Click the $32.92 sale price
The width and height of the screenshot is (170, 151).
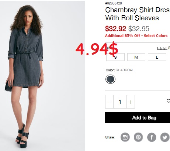(115, 28)
